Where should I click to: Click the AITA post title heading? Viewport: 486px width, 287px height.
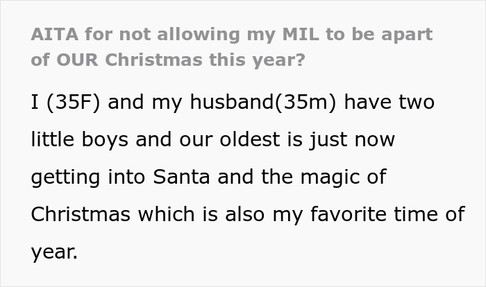[231, 46]
